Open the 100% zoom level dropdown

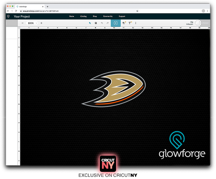point(32,23)
